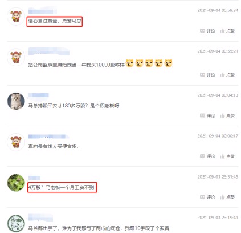Like the post from 00:59:34

(227, 31)
